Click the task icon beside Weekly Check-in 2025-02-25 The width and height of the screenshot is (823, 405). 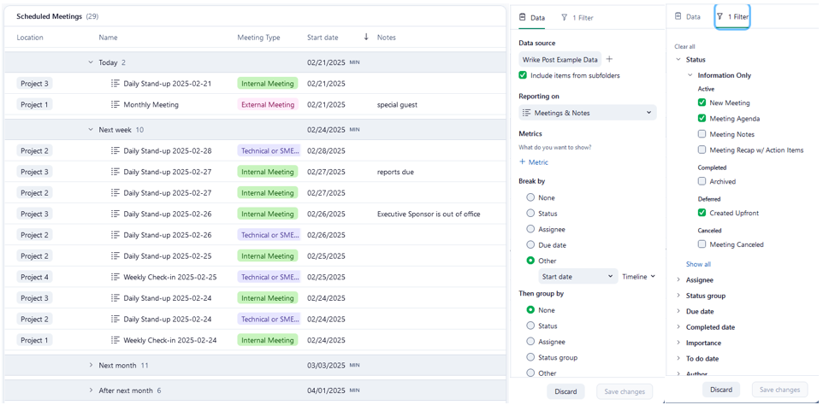[115, 277]
